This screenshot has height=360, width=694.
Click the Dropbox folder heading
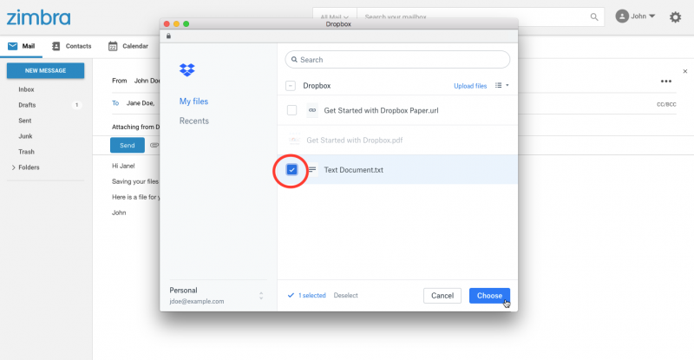(x=317, y=86)
